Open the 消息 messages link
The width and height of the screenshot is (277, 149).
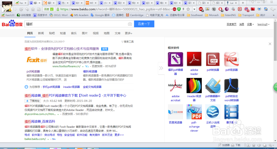[242, 24]
